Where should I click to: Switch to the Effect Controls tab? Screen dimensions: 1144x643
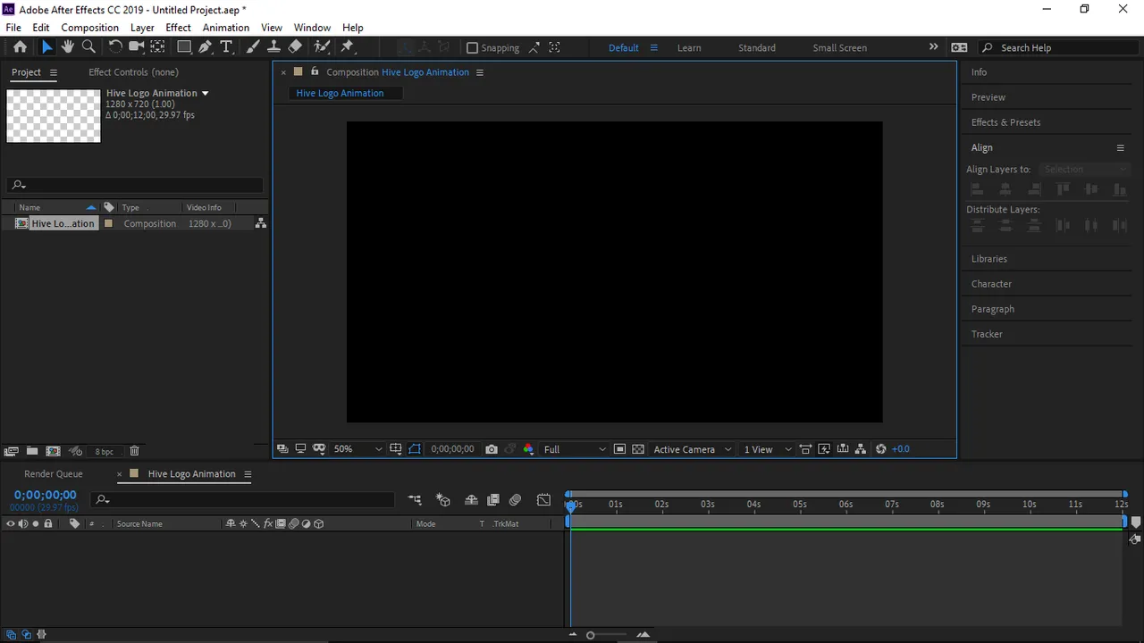pos(133,72)
